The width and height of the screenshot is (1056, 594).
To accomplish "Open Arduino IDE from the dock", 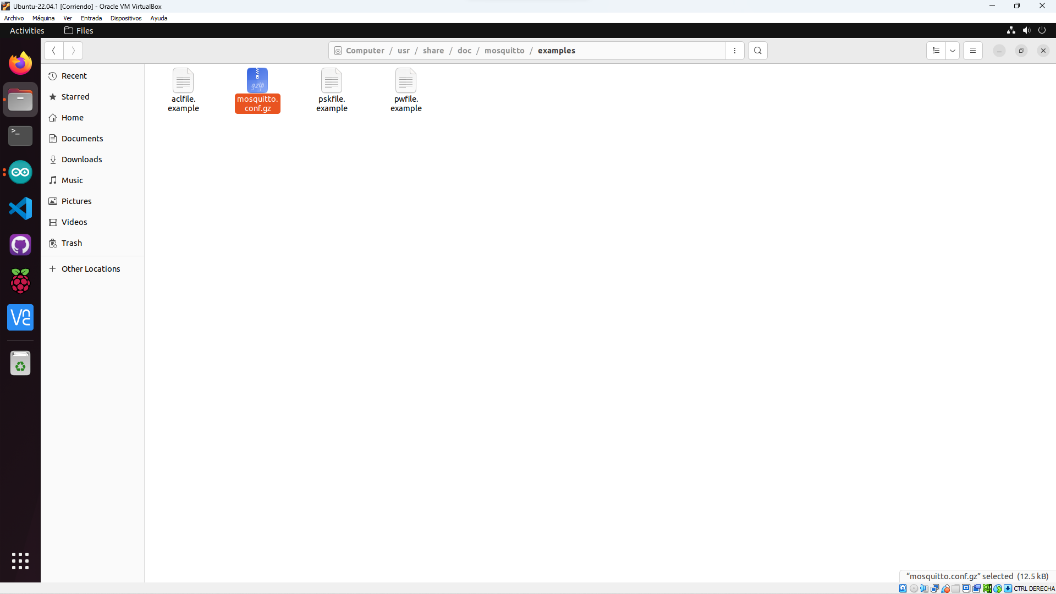I will pos(20,172).
